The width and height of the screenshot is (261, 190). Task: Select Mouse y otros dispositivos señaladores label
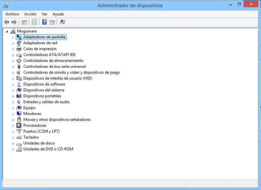click(57, 120)
